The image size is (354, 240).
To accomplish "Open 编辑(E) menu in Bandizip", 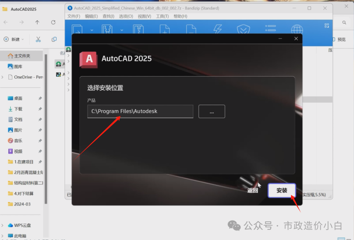I will 91,16.
